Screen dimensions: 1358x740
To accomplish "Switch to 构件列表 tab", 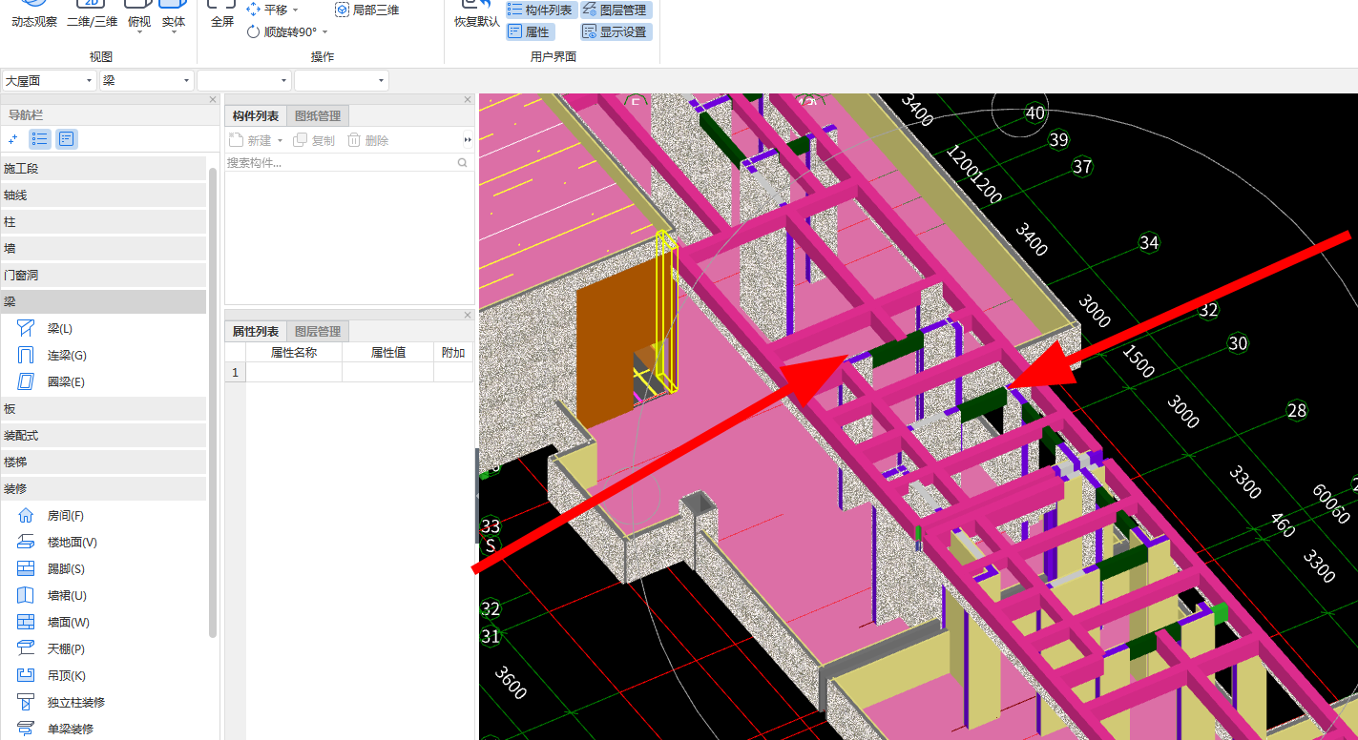I will click(256, 116).
